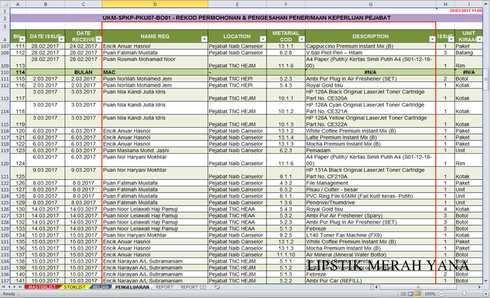Open the METARIAL COD filter dropdown arrow
This screenshot has height=298, width=490.
pos(302,39)
